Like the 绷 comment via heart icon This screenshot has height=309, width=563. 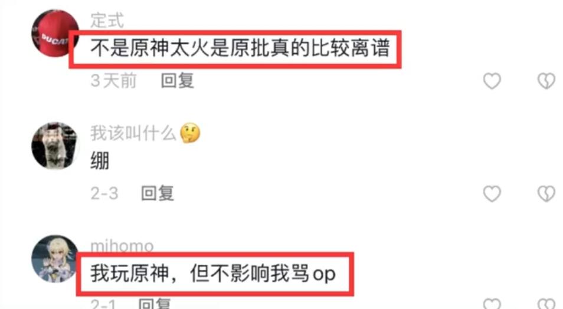click(x=492, y=194)
